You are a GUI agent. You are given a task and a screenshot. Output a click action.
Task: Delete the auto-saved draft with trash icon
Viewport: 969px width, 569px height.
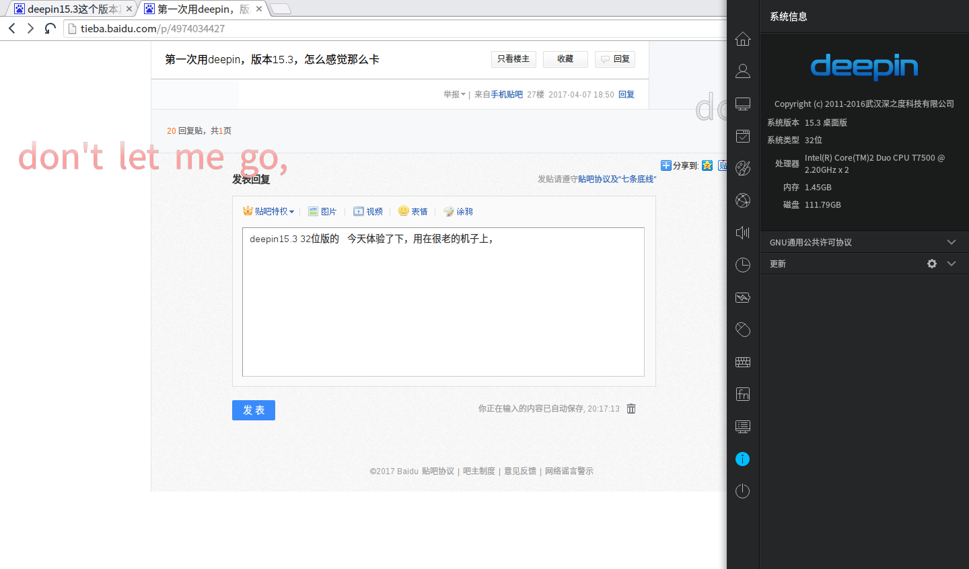(631, 409)
